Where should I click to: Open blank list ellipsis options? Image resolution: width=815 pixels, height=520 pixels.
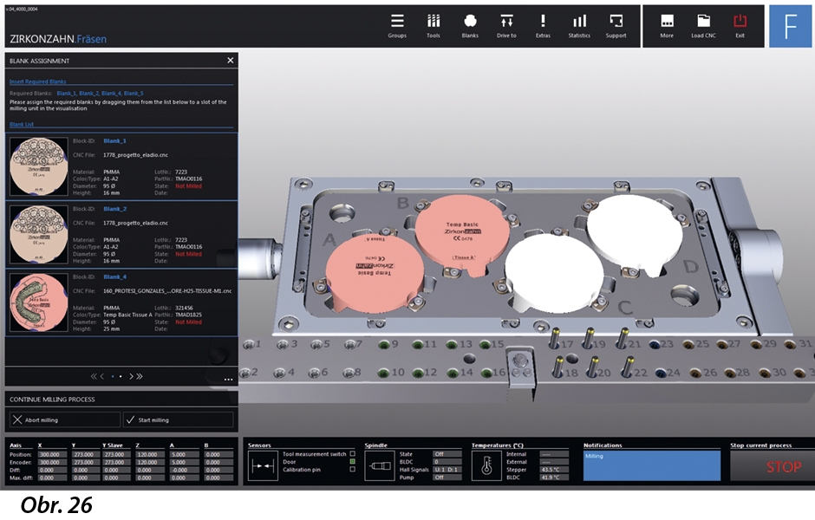click(x=228, y=380)
